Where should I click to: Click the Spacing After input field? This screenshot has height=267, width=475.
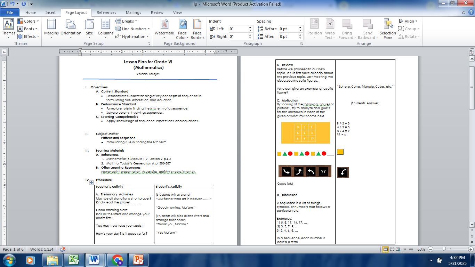click(x=291, y=37)
